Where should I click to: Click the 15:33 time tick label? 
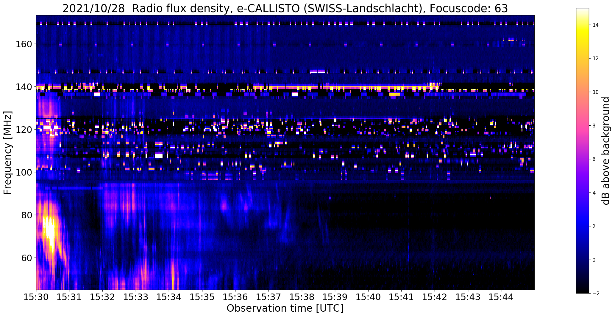135,297
